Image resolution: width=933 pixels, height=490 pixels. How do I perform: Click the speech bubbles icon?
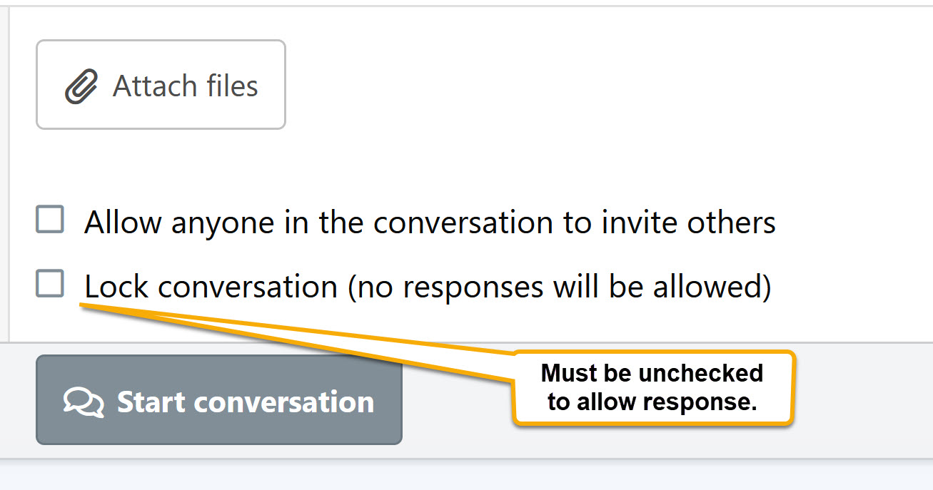(x=84, y=402)
